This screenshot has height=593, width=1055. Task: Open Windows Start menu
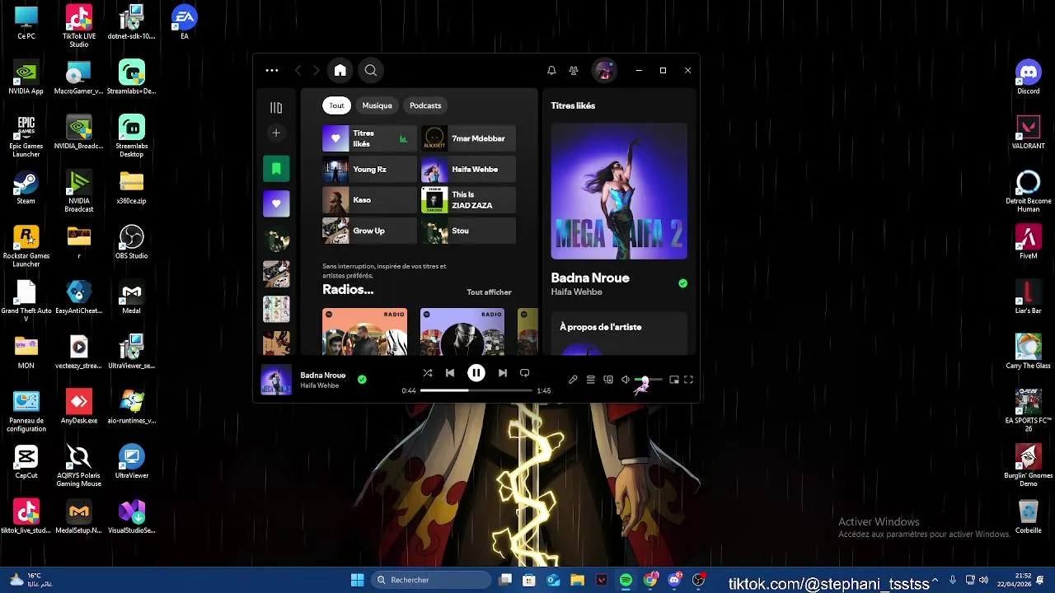point(357,581)
